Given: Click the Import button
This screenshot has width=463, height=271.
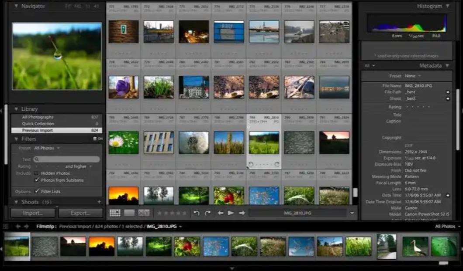Looking at the screenshot, I should [33, 213].
